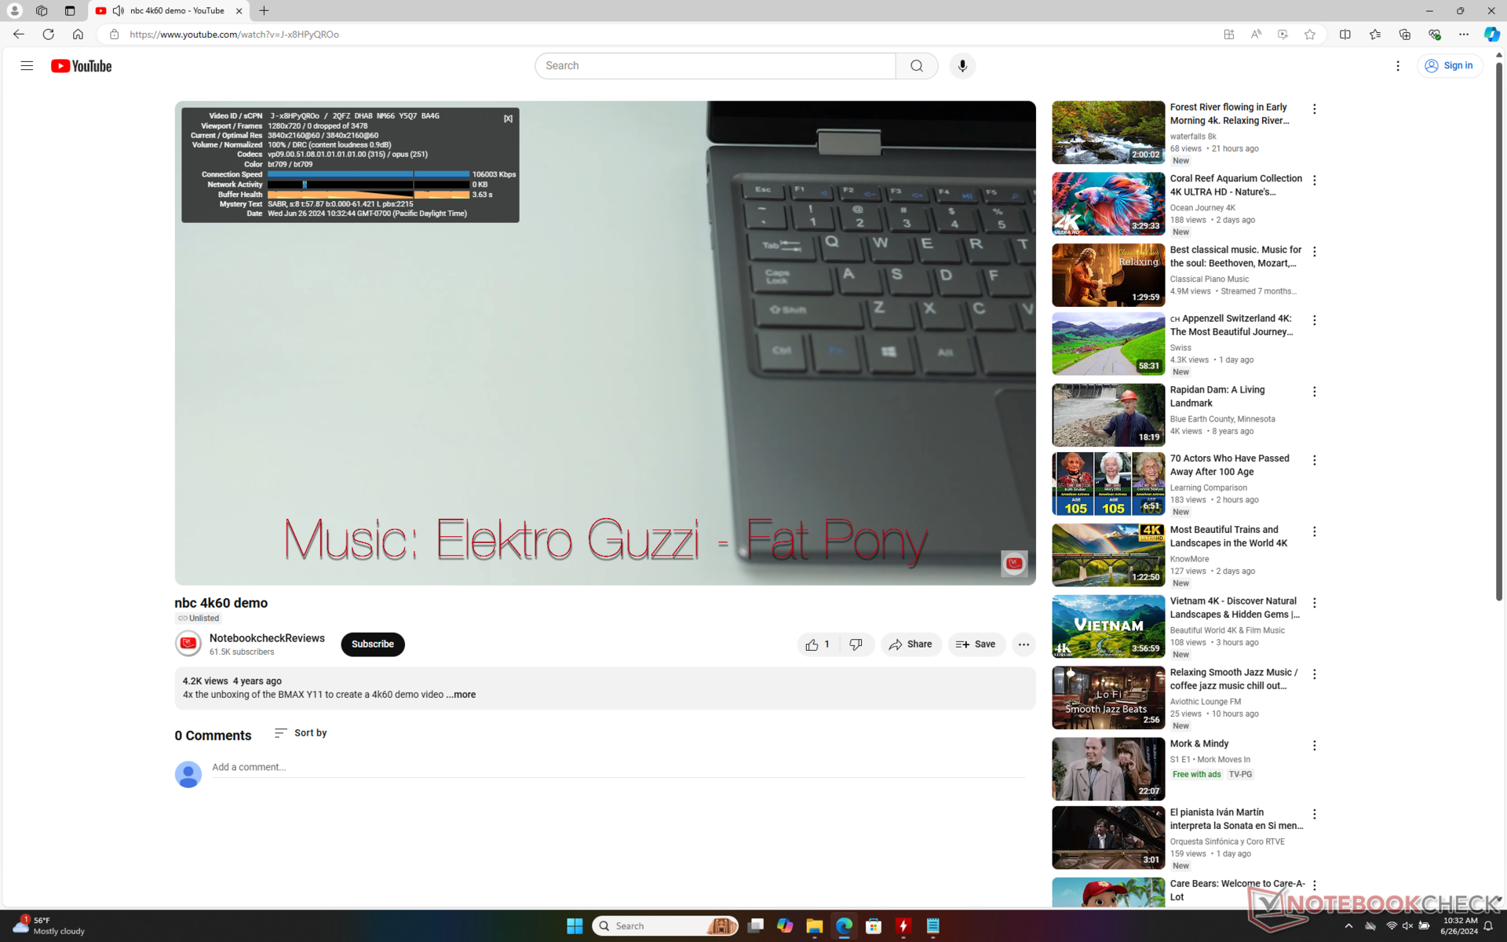Click the Sign in button
Image resolution: width=1507 pixels, height=942 pixels.
coord(1449,66)
